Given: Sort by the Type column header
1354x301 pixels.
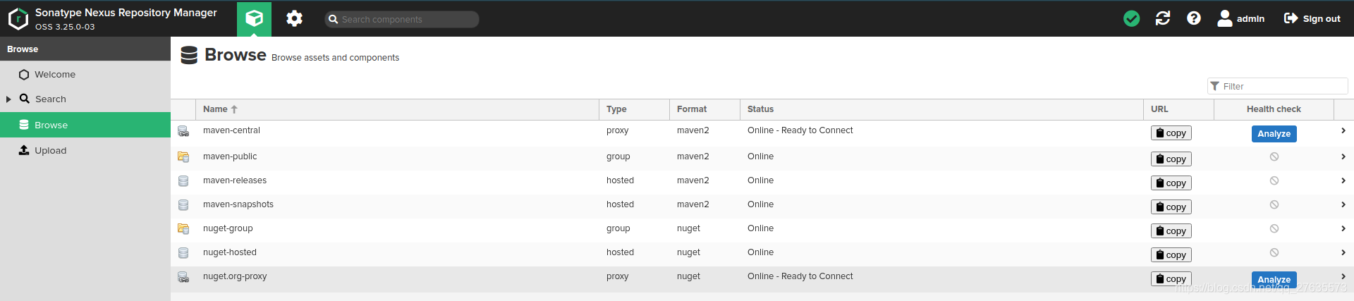Looking at the screenshot, I should point(634,109).
